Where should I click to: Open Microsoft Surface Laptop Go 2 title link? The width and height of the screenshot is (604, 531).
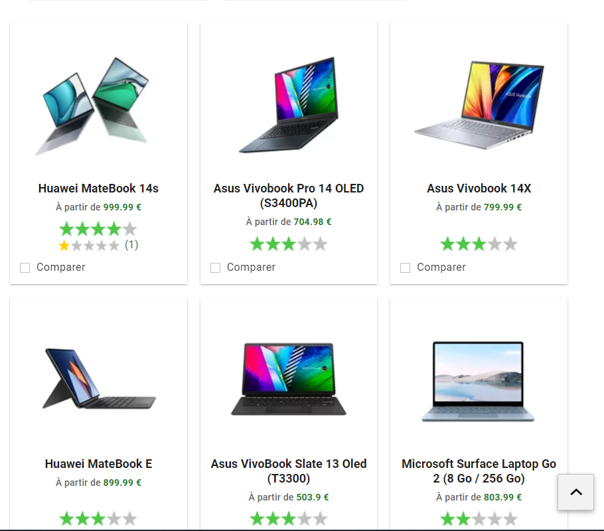click(479, 471)
